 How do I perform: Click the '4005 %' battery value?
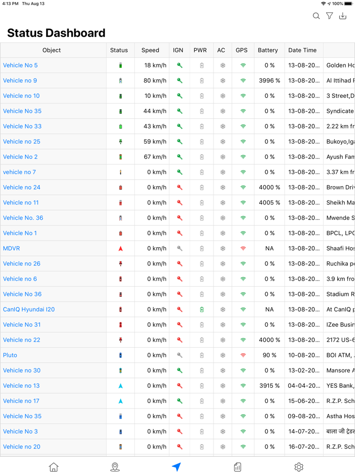(269, 202)
